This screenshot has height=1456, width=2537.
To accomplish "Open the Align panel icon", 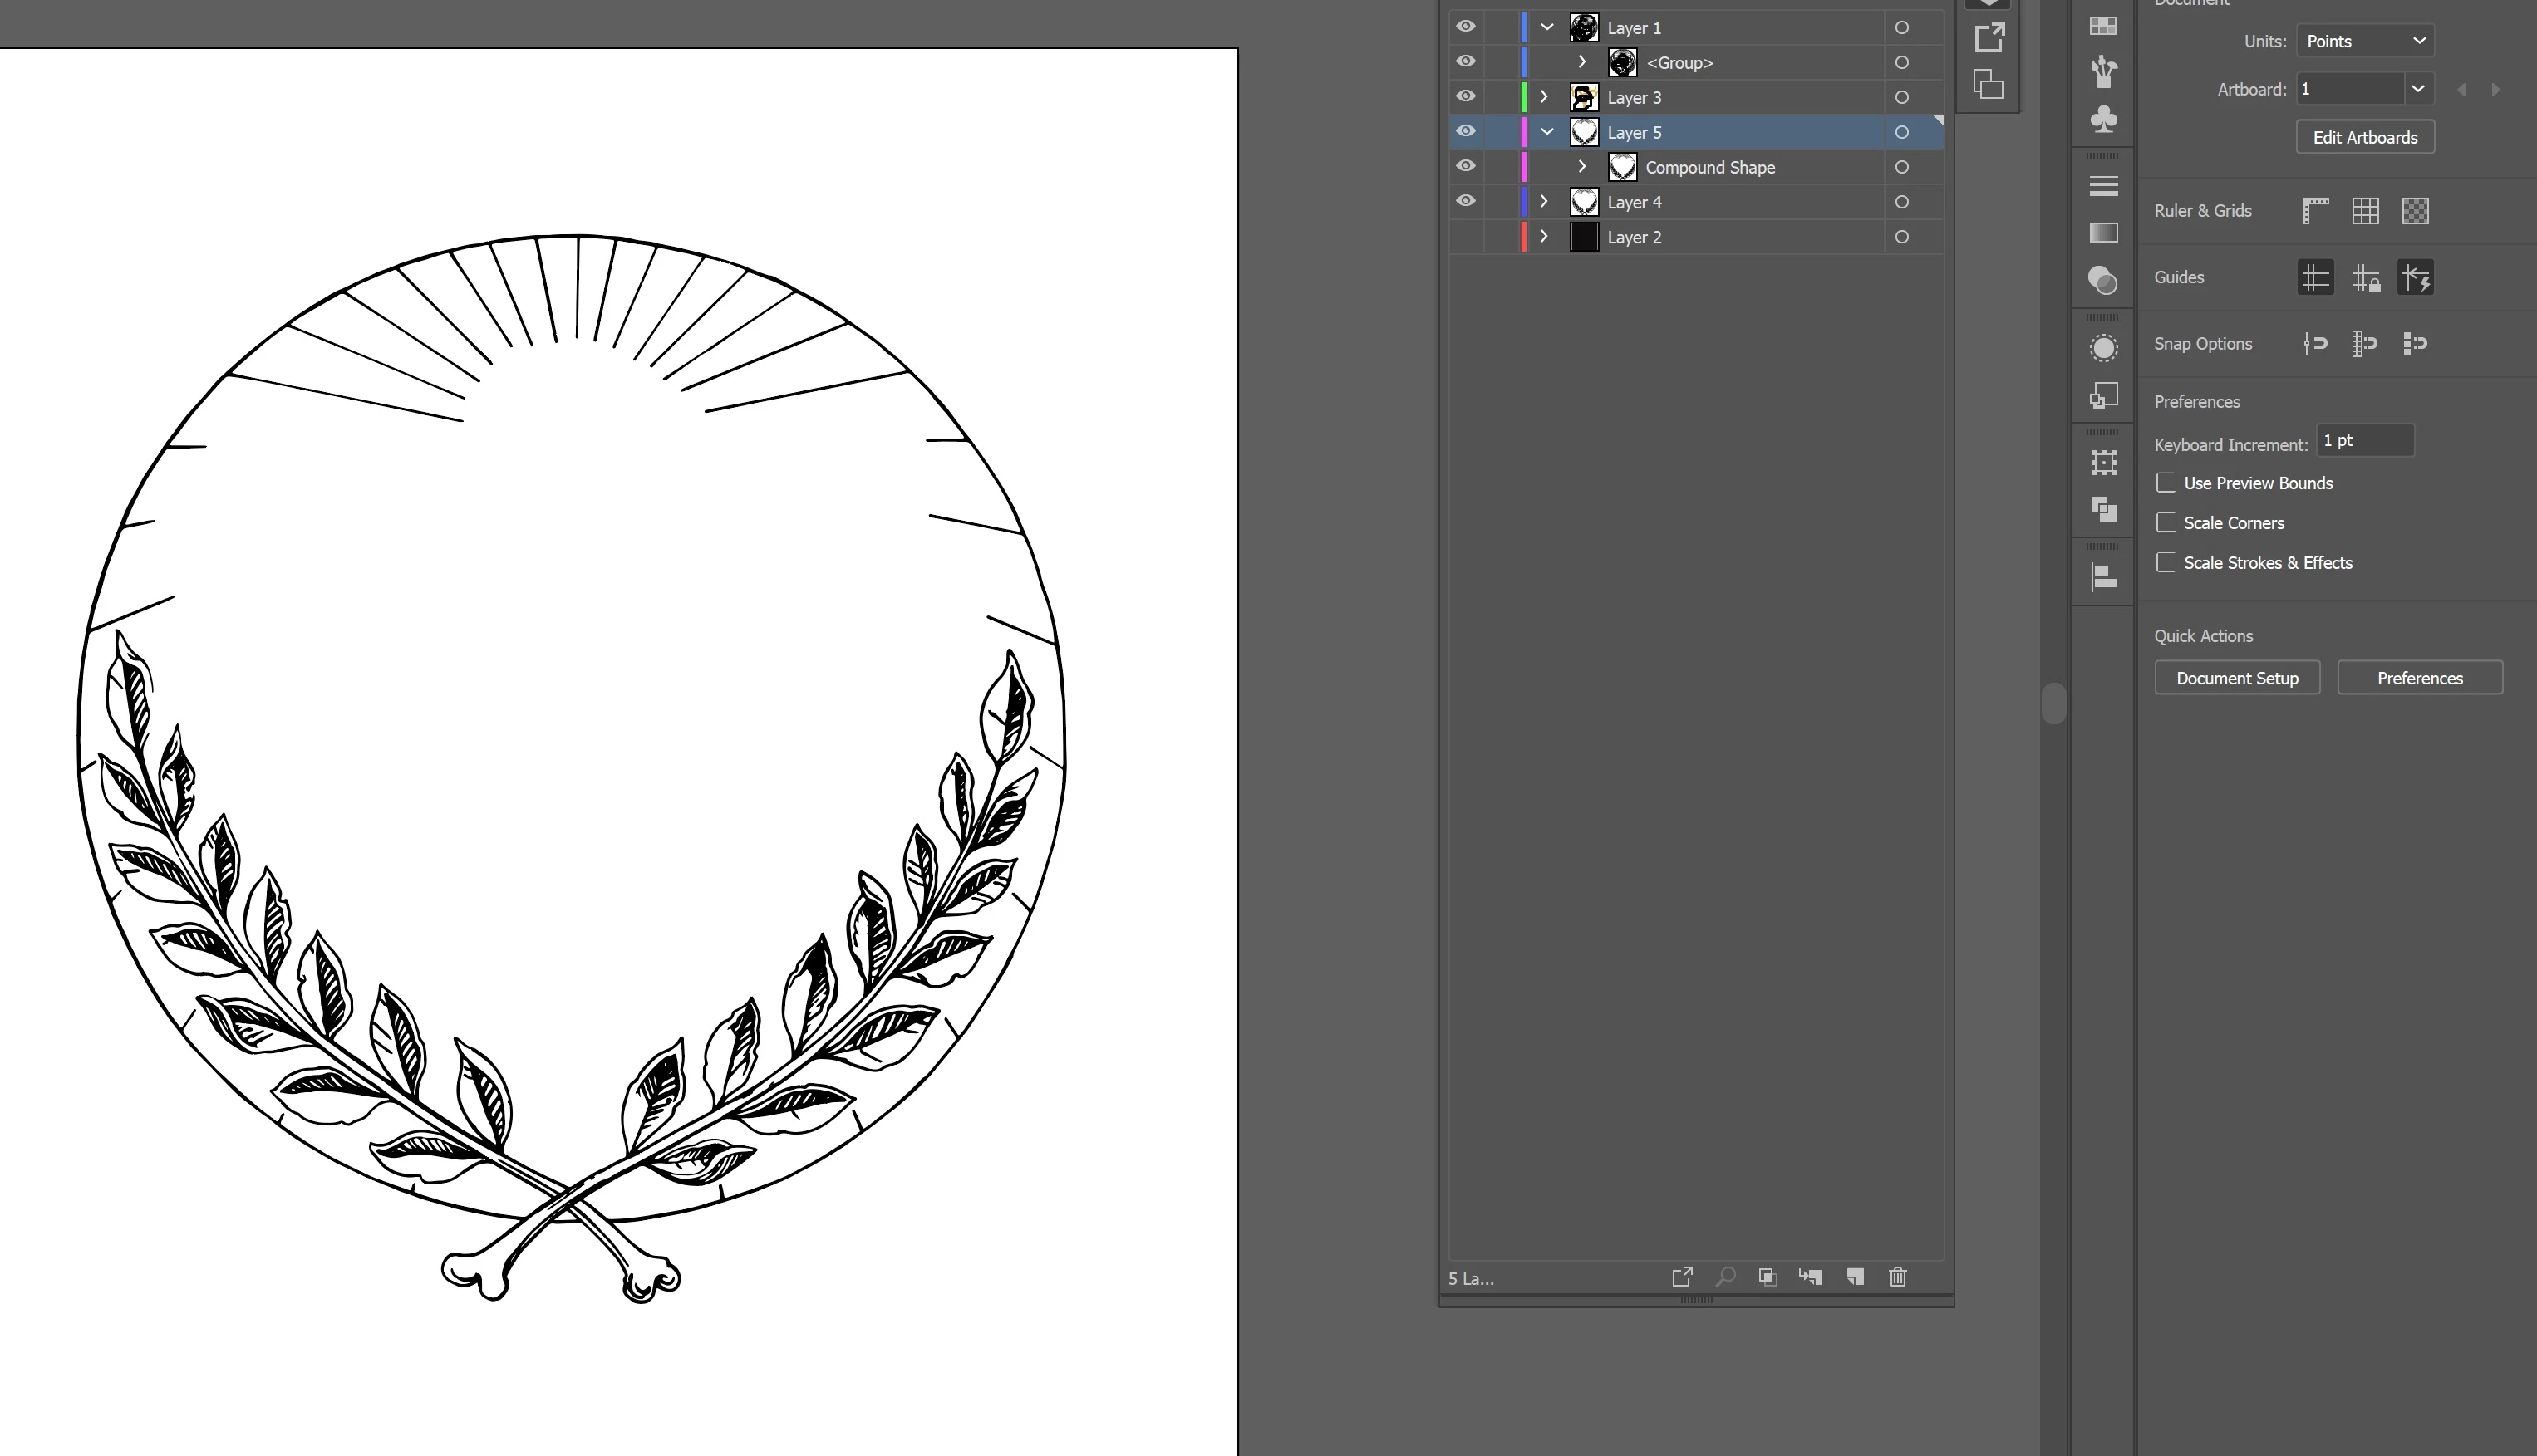I will [2104, 577].
